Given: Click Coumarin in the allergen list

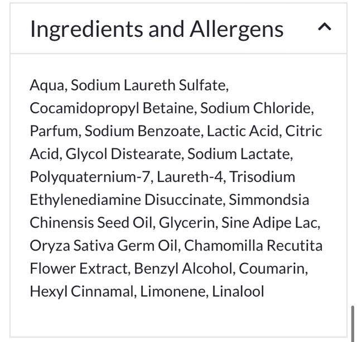Looking at the screenshot, I should point(272,268).
